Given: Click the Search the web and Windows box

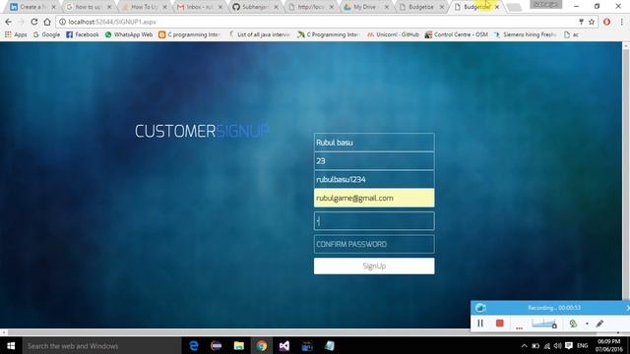Looking at the screenshot, I should coord(102,345).
